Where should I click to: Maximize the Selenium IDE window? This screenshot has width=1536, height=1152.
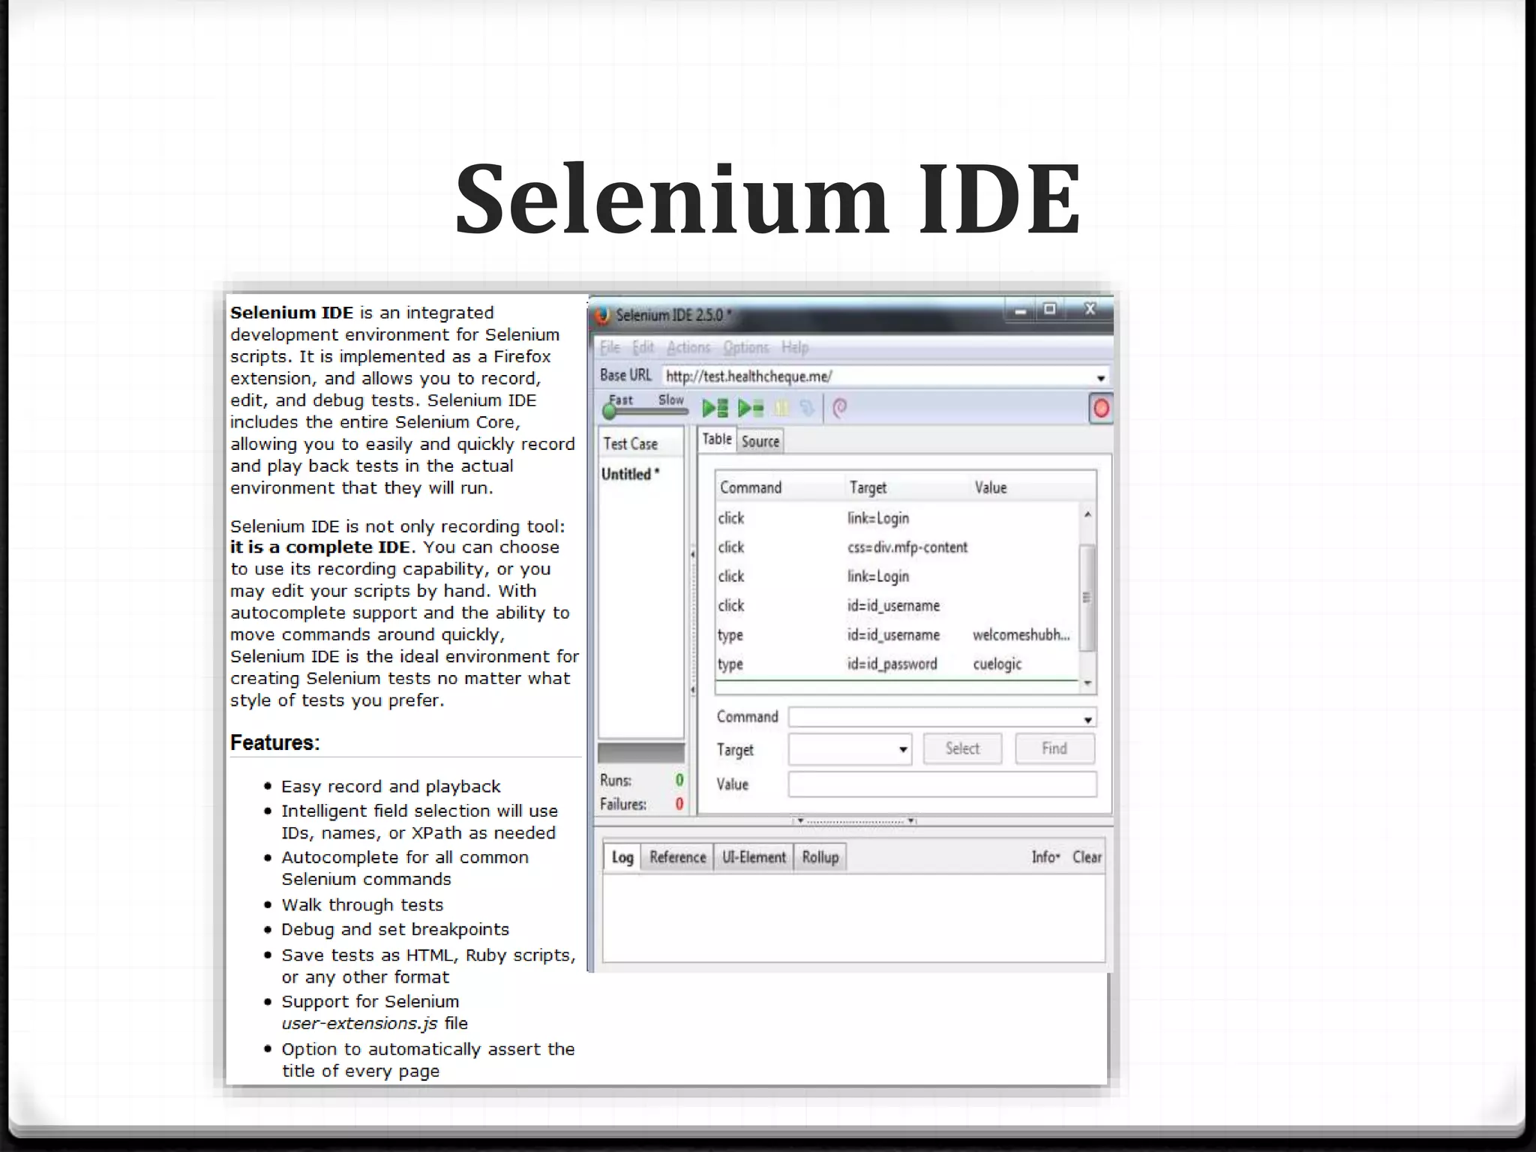tap(1050, 309)
